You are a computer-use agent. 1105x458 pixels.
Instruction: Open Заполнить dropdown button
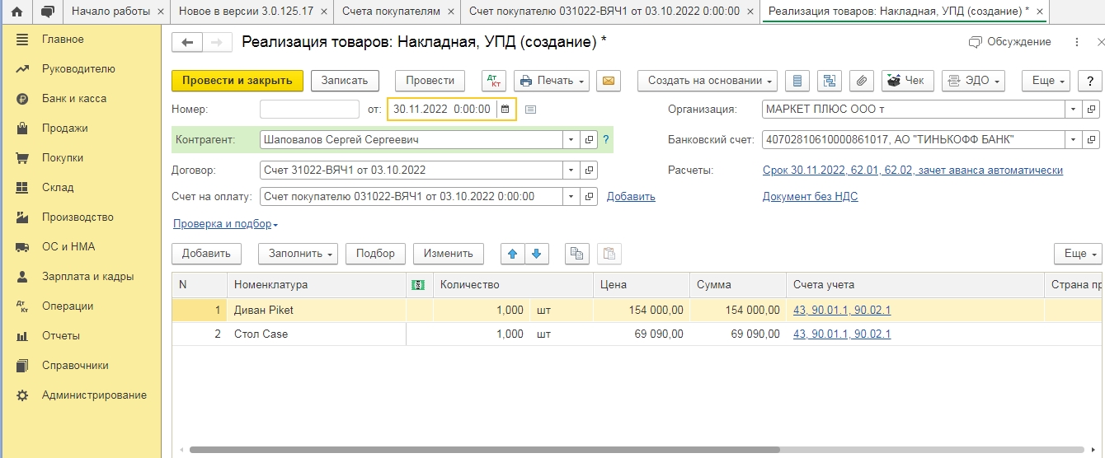298,254
